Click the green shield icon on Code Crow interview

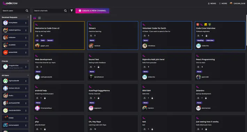tap(209, 24)
